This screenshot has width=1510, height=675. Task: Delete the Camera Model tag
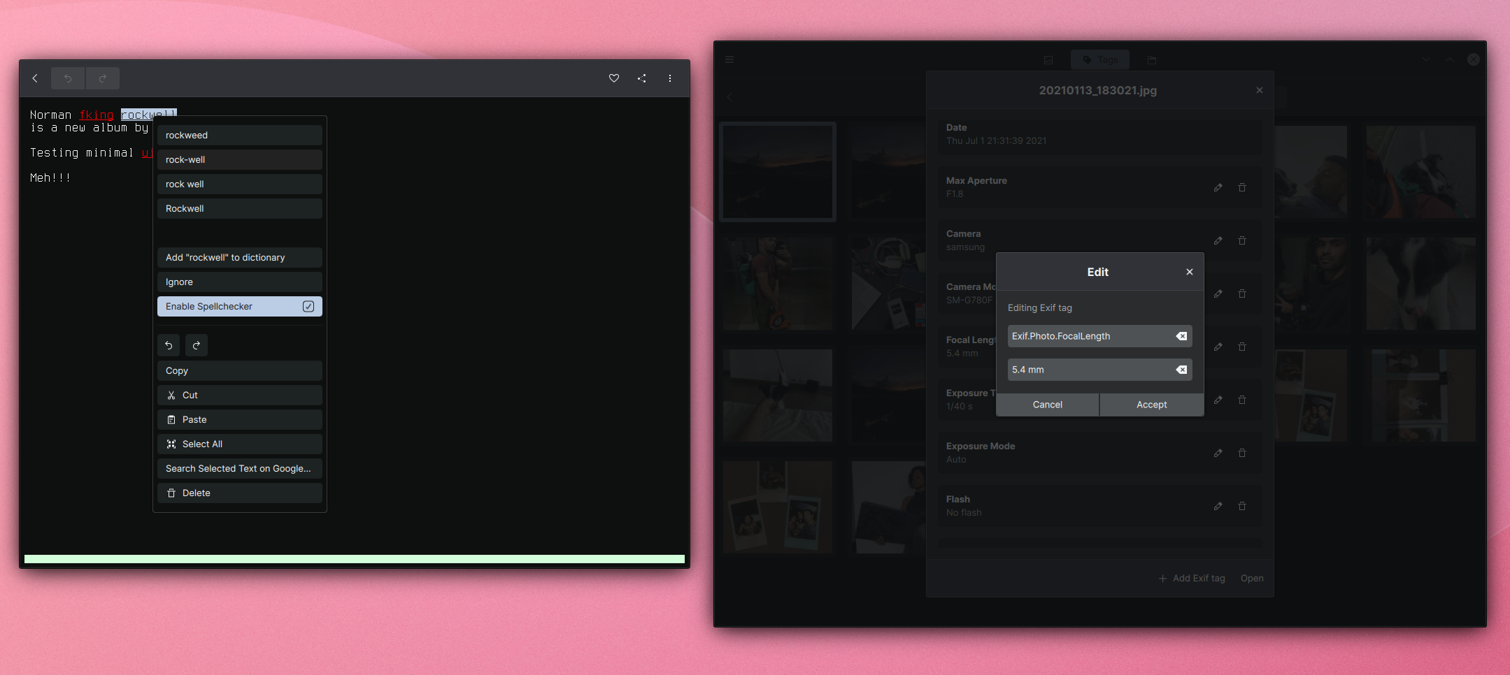tap(1242, 293)
